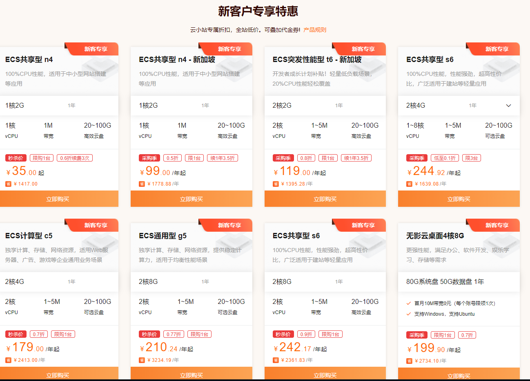Click the 秒杀价 tag in ECS共享型 n4 card
This screenshot has height=381, width=530.
coord(16,158)
